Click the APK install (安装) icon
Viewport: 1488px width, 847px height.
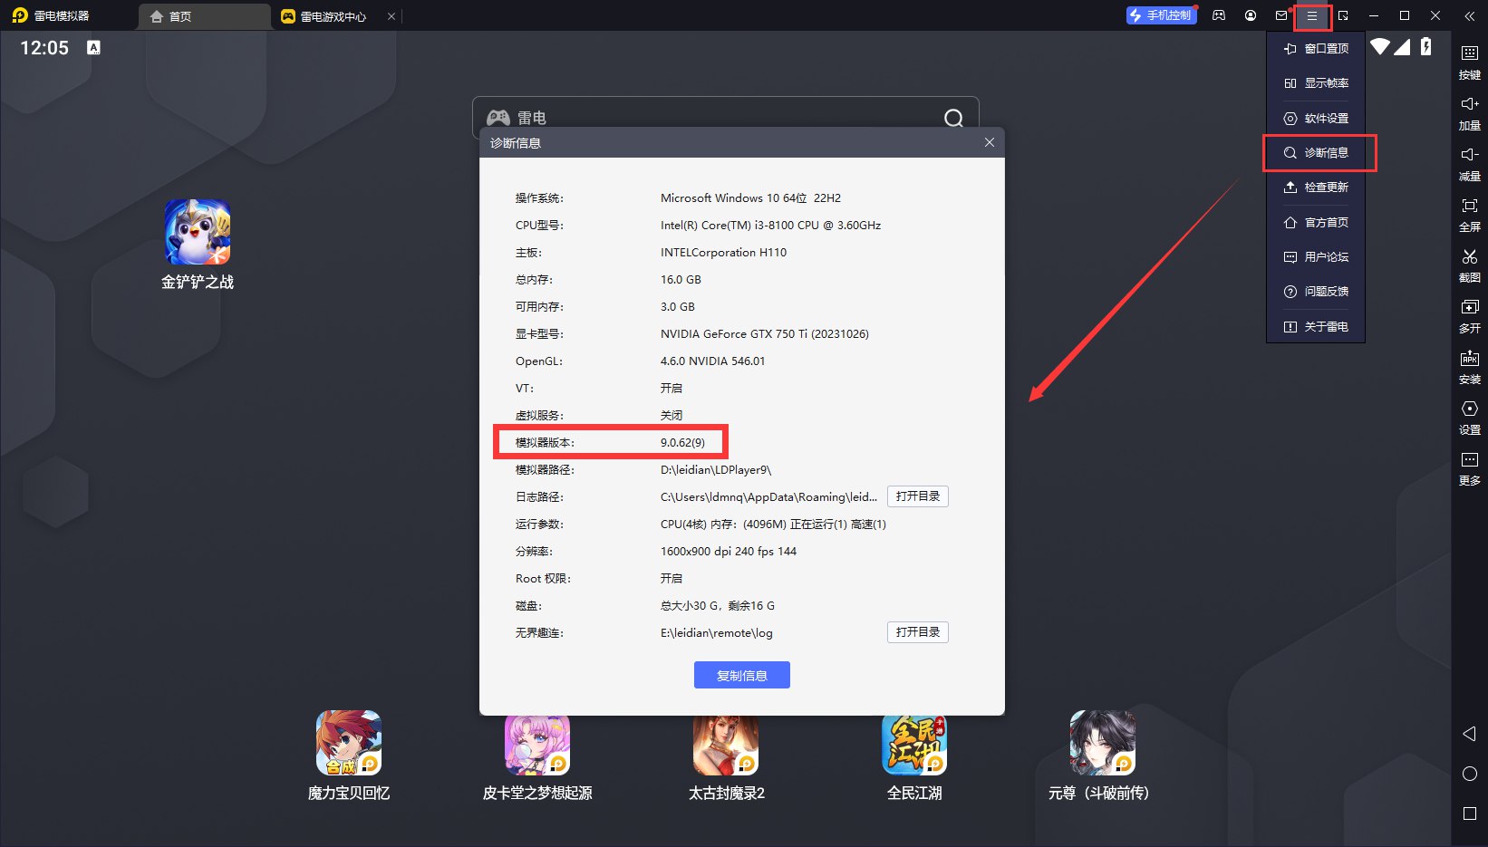tap(1470, 358)
